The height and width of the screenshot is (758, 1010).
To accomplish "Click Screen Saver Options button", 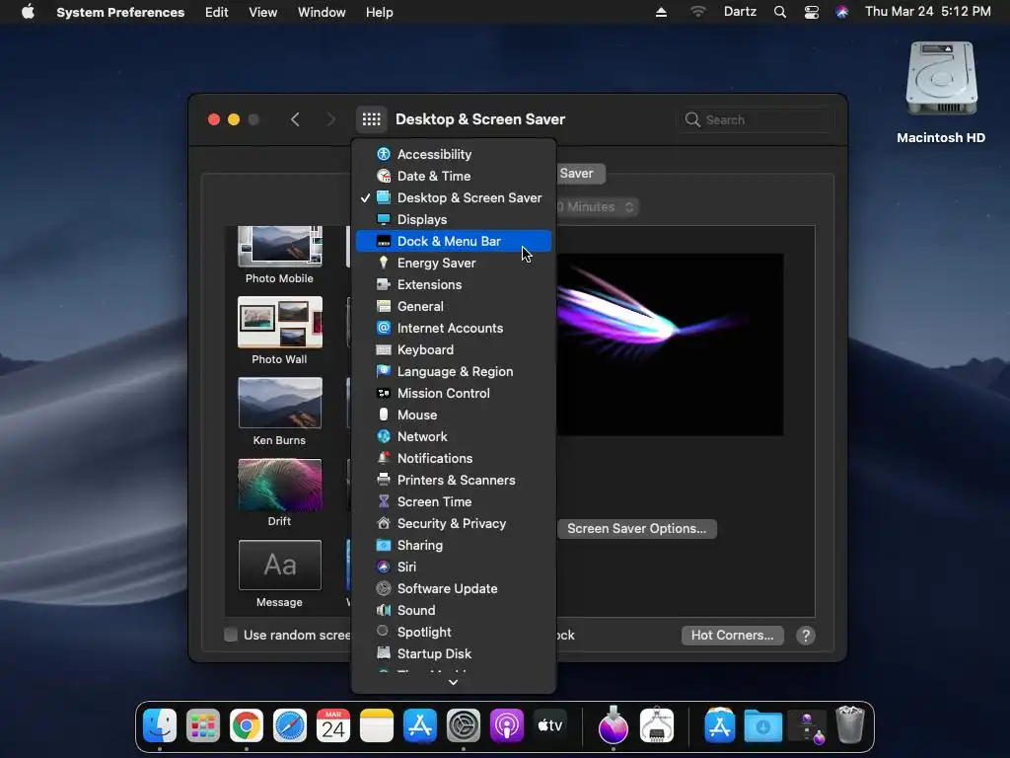I will 636,529.
